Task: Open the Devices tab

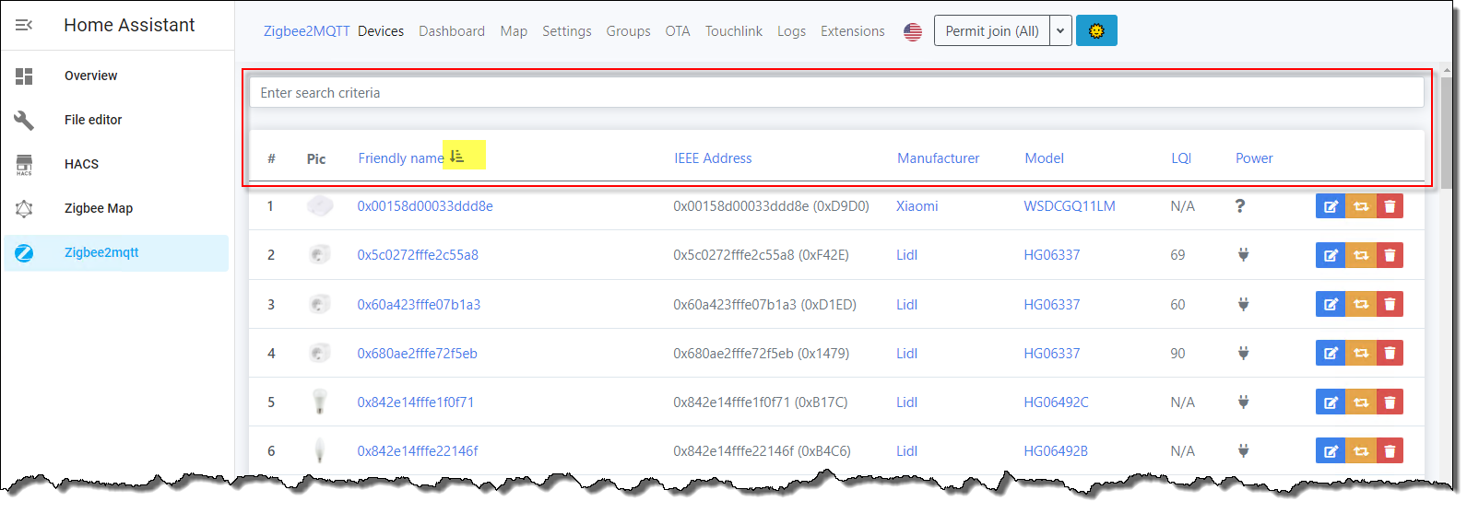Action: point(381,31)
